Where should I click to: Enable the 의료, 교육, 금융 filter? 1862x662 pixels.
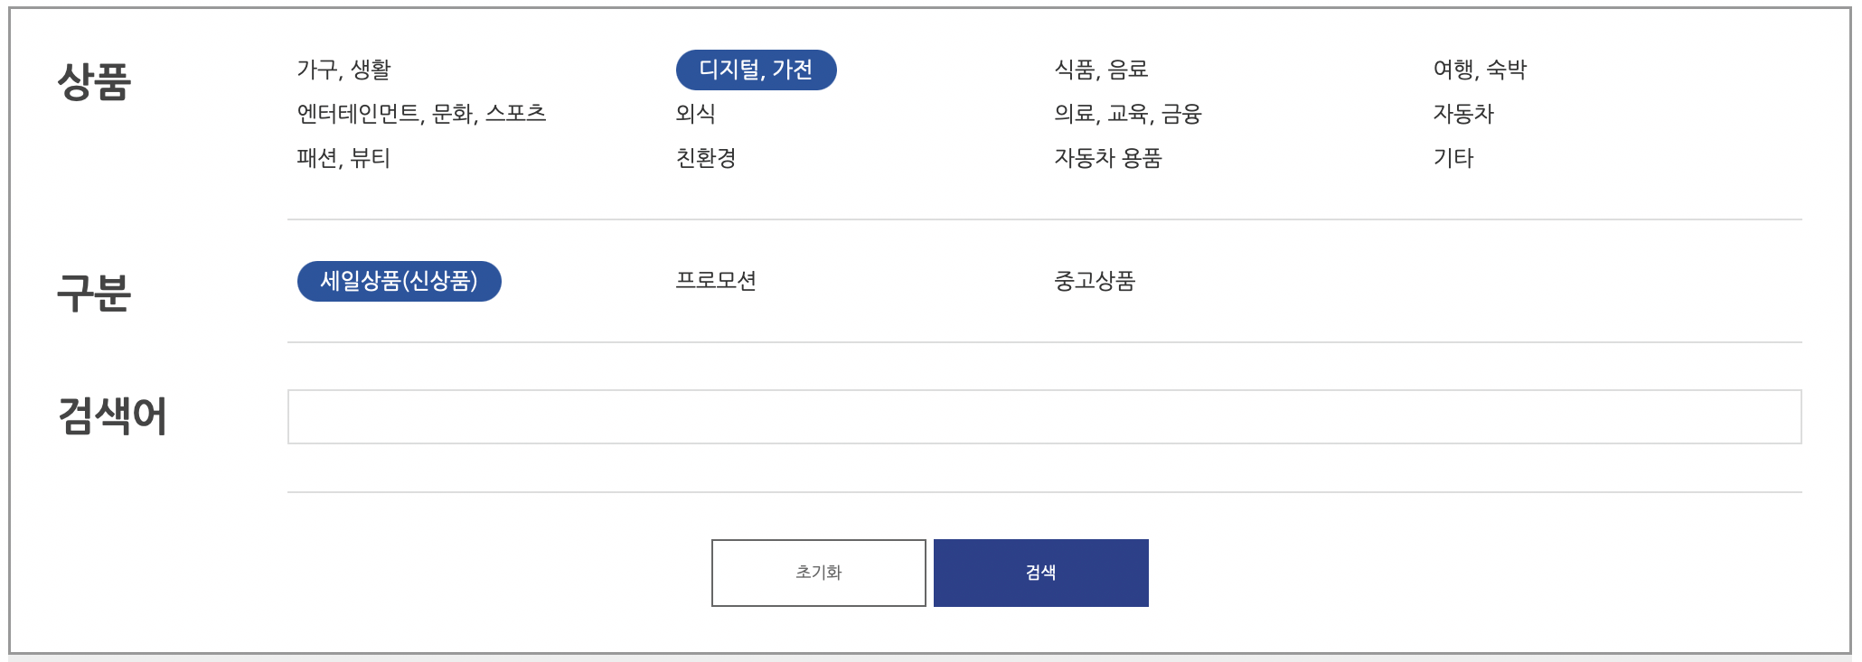click(1130, 114)
